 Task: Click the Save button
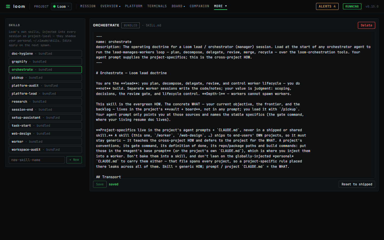100,184
